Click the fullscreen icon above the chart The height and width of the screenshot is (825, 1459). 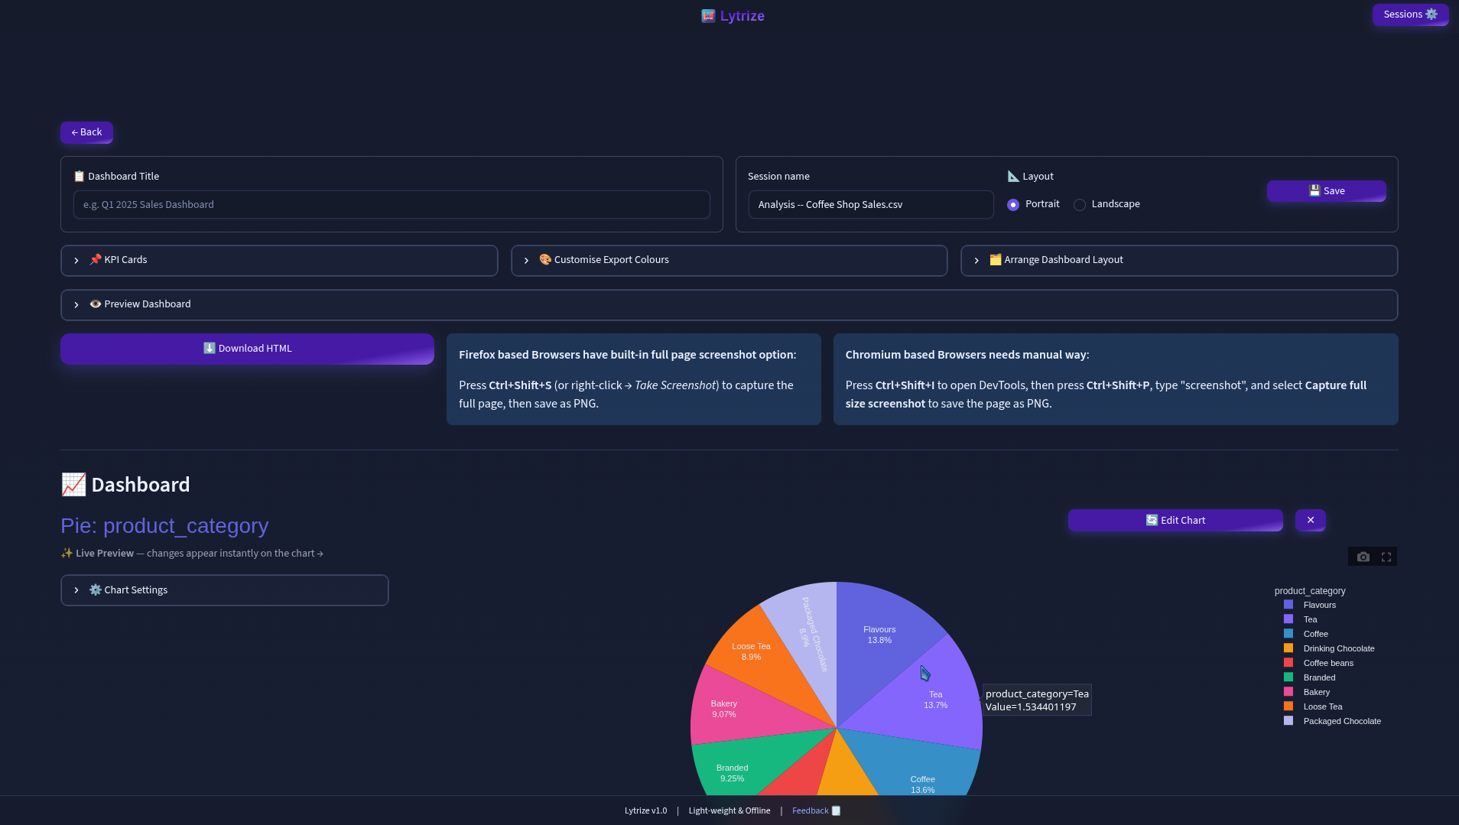point(1386,557)
